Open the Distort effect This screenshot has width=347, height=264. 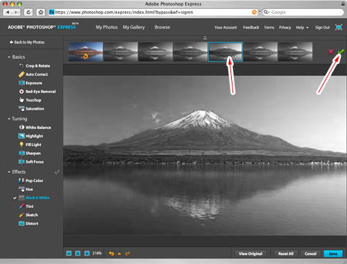tap(28, 224)
